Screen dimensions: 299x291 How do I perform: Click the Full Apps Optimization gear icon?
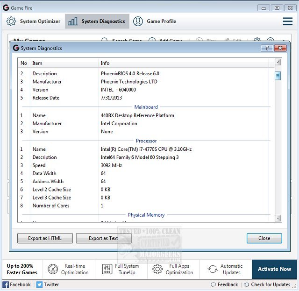(x=157, y=269)
